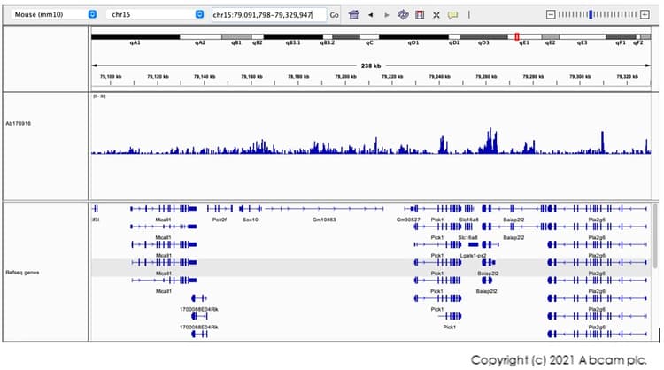Select the Refseq genes track label
This screenshot has width=664, height=370.
[20, 273]
